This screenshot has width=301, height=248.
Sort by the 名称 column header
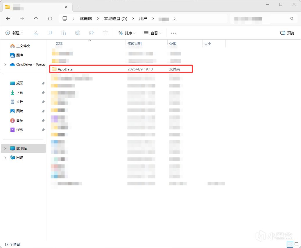tap(59, 44)
